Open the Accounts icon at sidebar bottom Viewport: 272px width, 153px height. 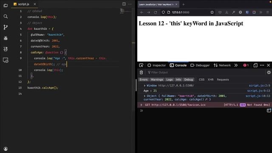(6, 149)
